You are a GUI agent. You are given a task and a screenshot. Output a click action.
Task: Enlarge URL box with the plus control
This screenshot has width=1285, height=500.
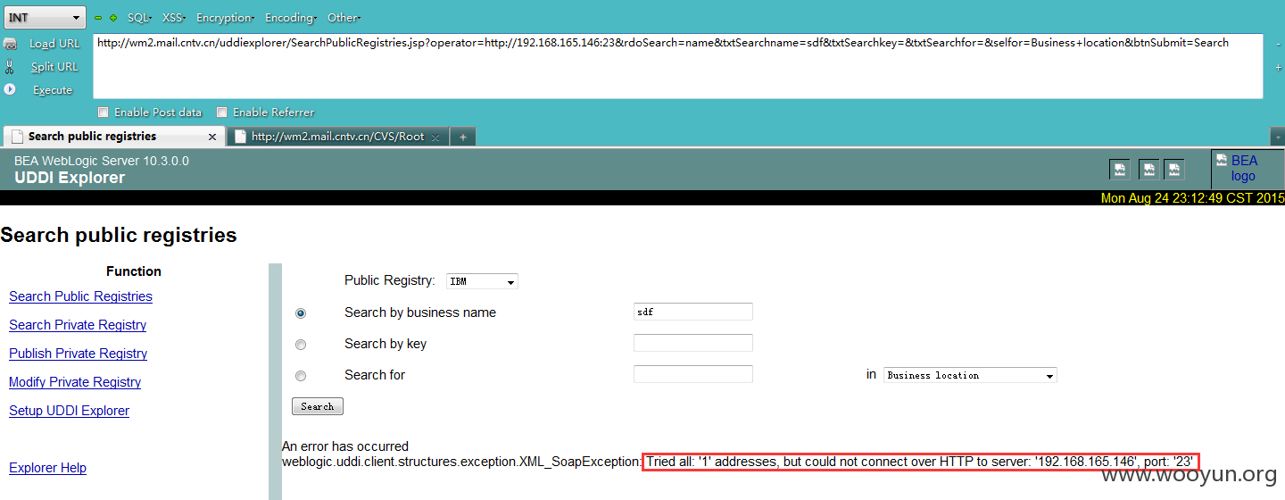click(1278, 67)
